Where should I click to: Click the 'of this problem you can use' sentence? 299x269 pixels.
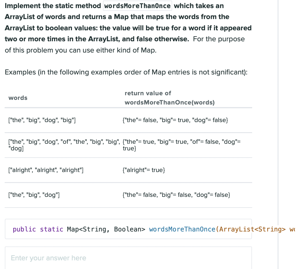click(x=81, y=50)
